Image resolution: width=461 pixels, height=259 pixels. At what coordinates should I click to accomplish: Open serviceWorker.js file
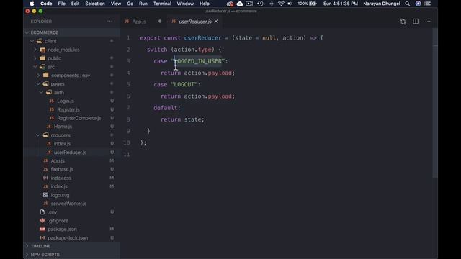click(x=68, y=204)
